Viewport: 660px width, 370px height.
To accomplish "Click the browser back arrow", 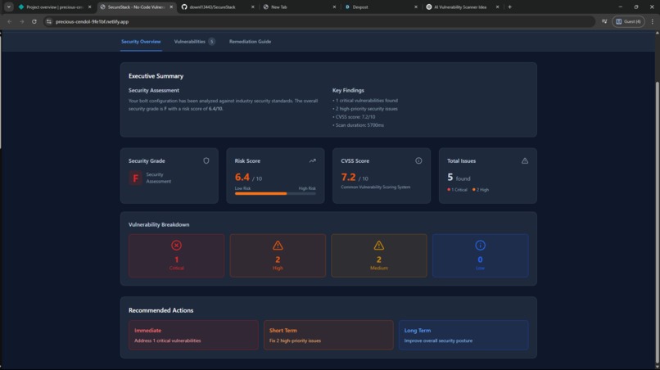I will [9, 21].
